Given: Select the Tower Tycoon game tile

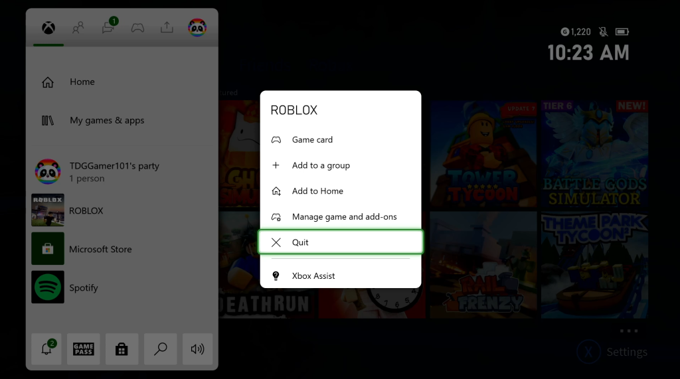Looking at the screenshot, I should click(x=483, y=155).
